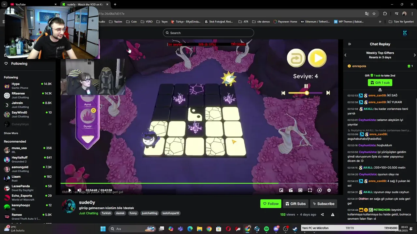417x234 pixels.
Task: Click the Just Chatting category link
Action: 88,213
